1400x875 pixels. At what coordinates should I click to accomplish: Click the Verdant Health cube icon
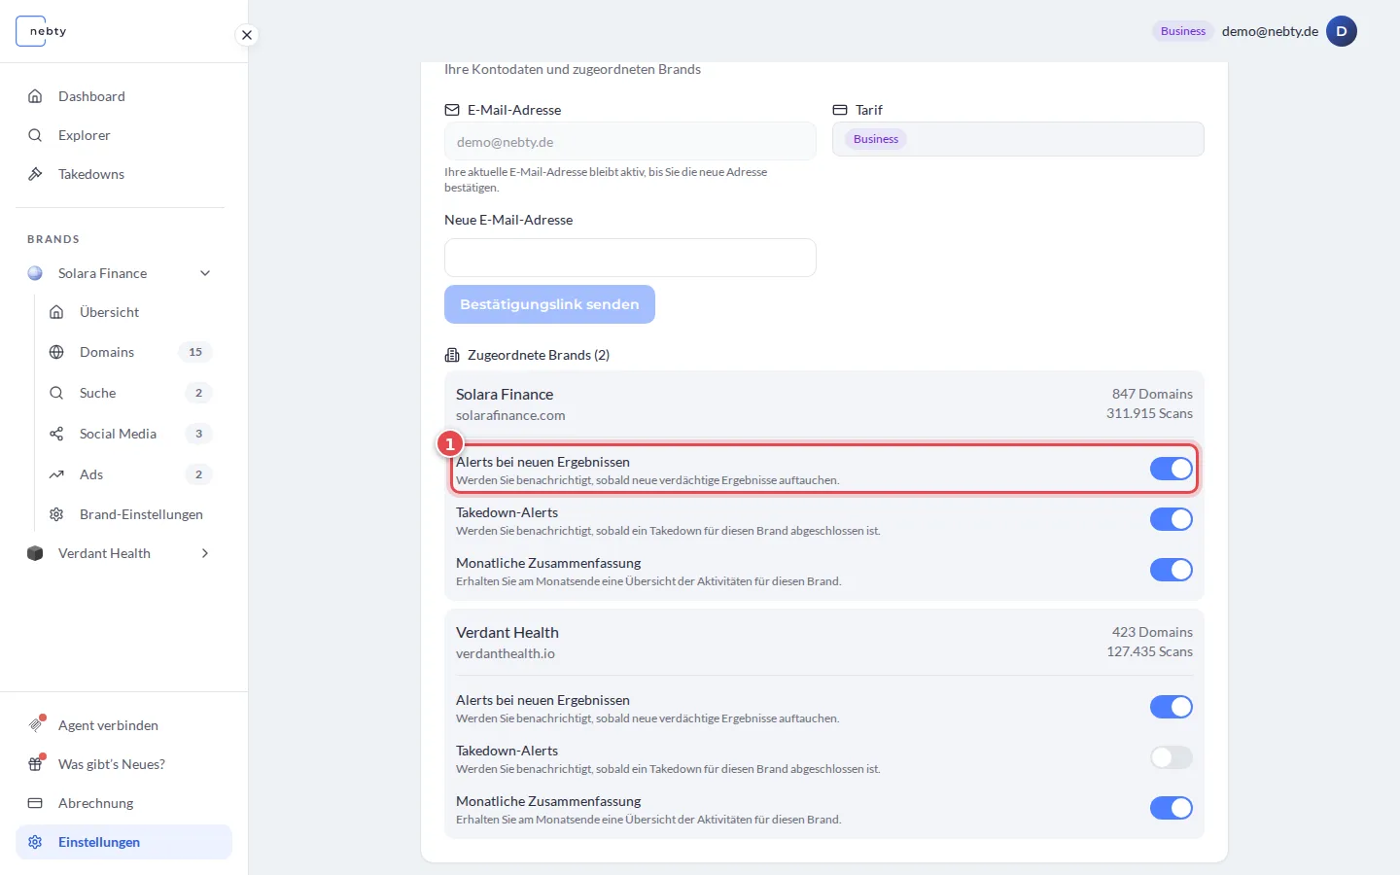coord(35,553)
